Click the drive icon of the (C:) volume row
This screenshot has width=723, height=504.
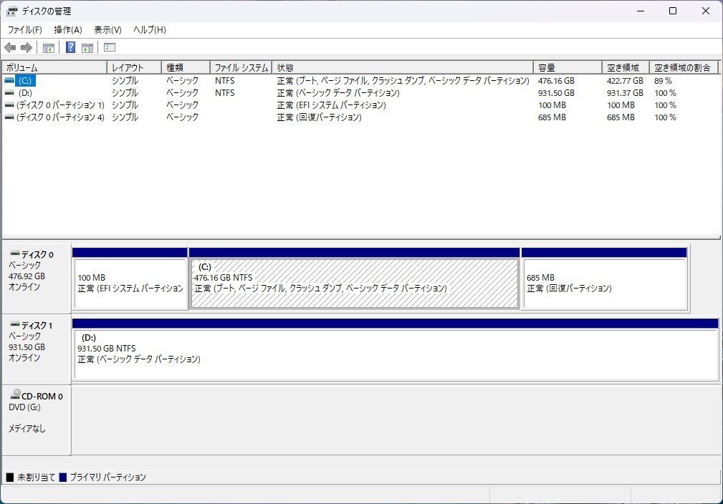9,81
